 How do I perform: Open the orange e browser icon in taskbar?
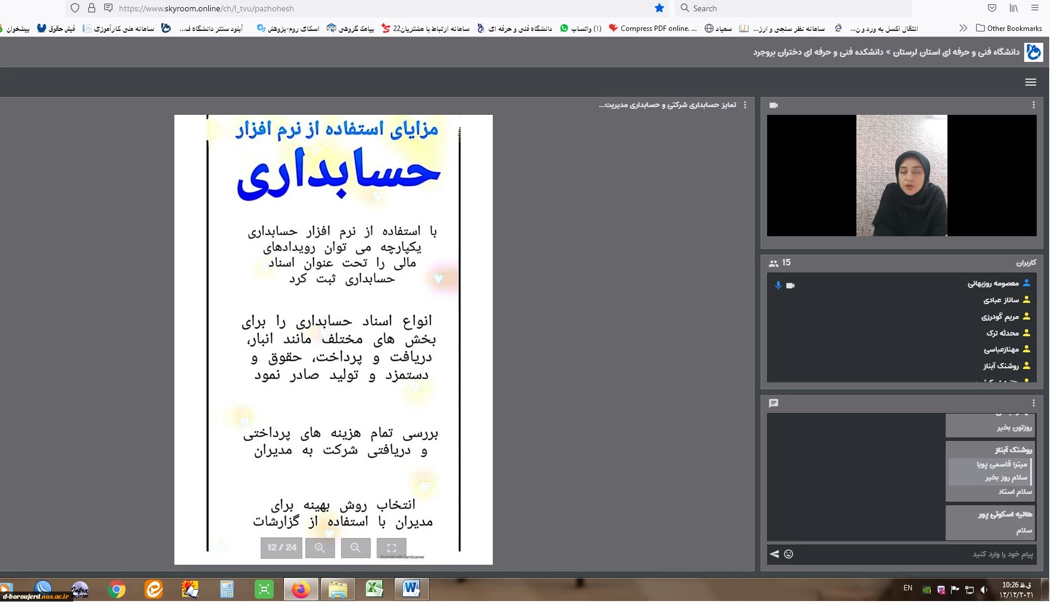click(x=154, y=590)
